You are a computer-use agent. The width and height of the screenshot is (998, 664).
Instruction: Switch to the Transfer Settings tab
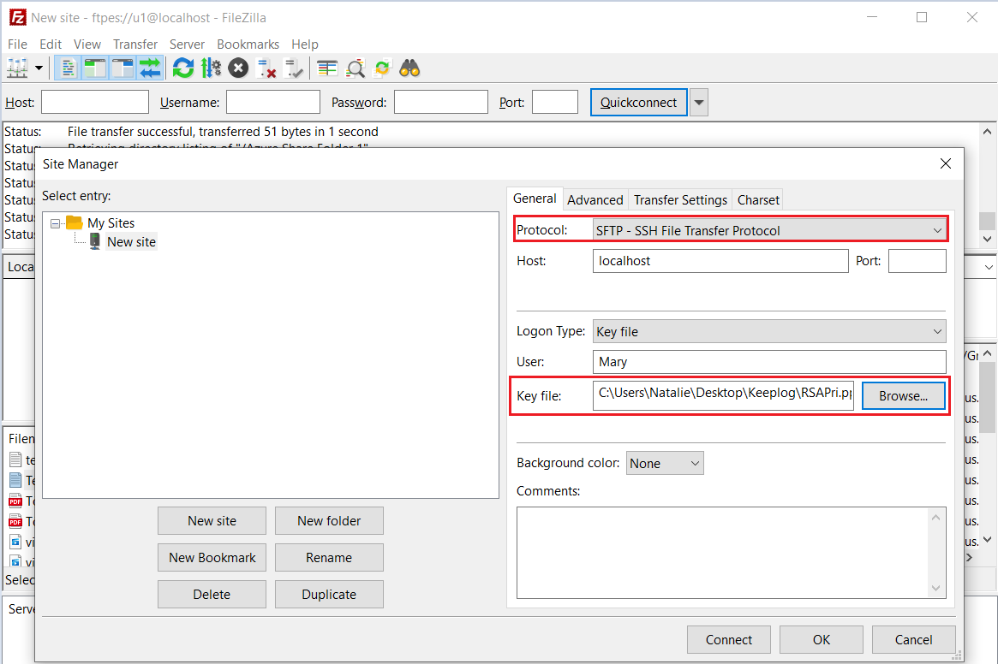[x=680, y=199]
